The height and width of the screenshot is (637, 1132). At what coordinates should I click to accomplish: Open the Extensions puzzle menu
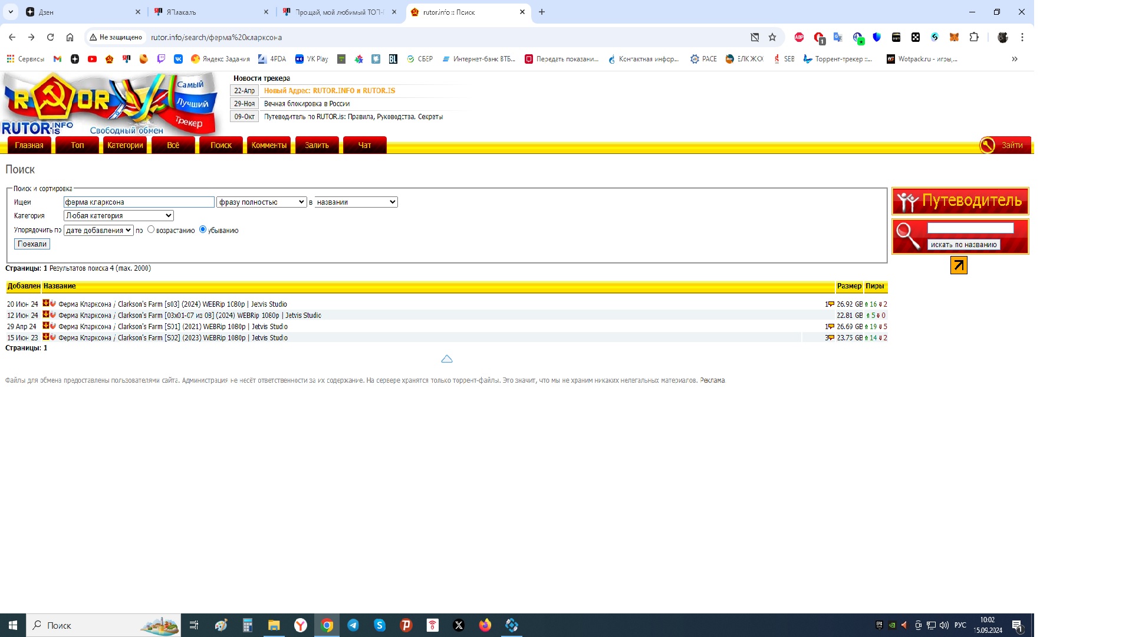coord(974,37)
